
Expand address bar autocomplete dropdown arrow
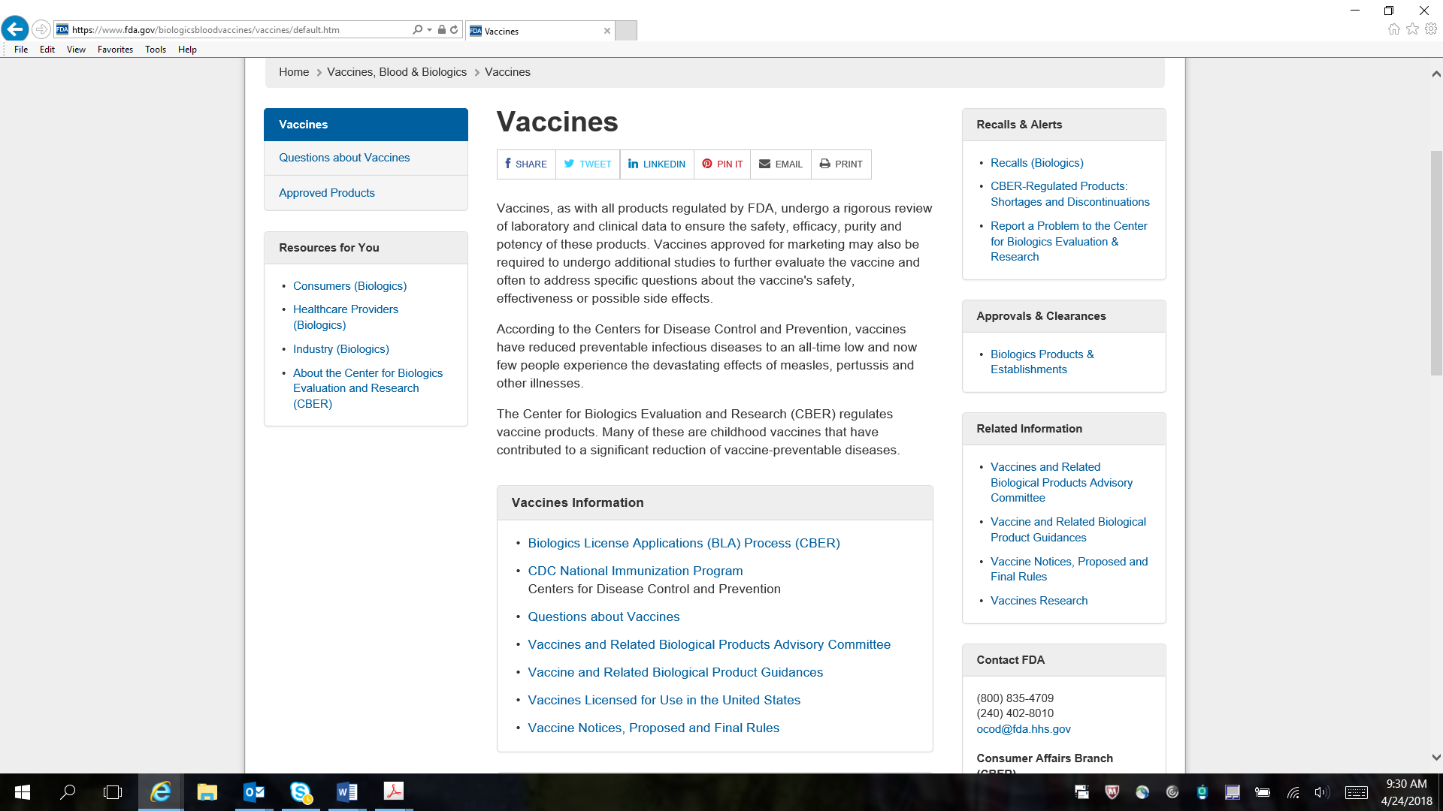click(429, 30)
